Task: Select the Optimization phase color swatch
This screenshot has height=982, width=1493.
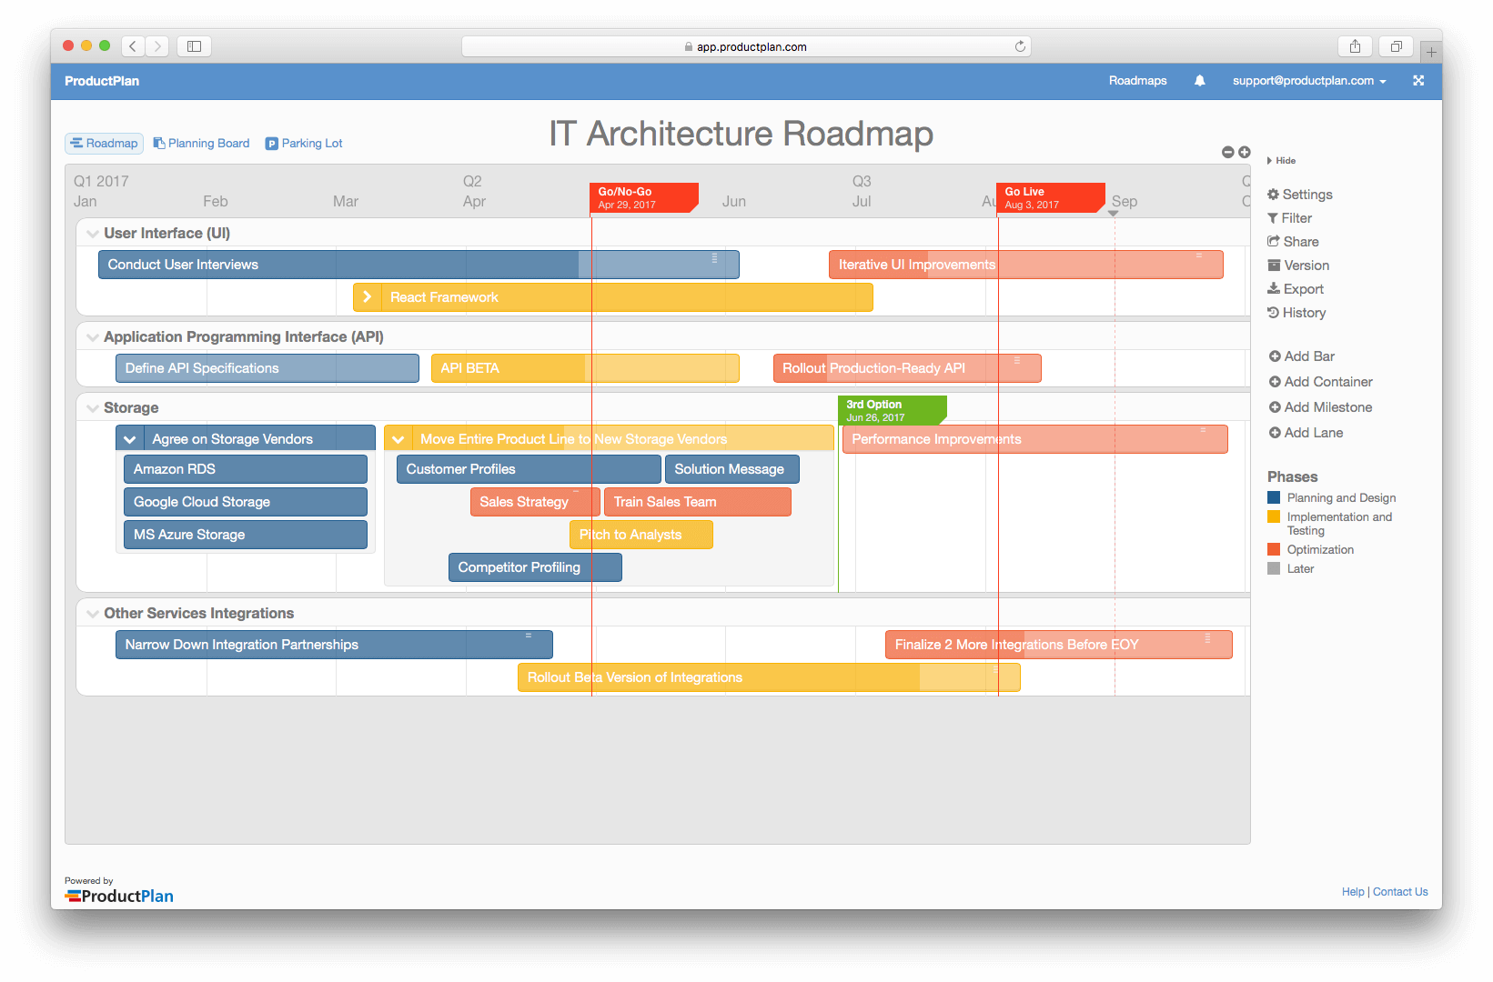Action: click(1274, 549)
